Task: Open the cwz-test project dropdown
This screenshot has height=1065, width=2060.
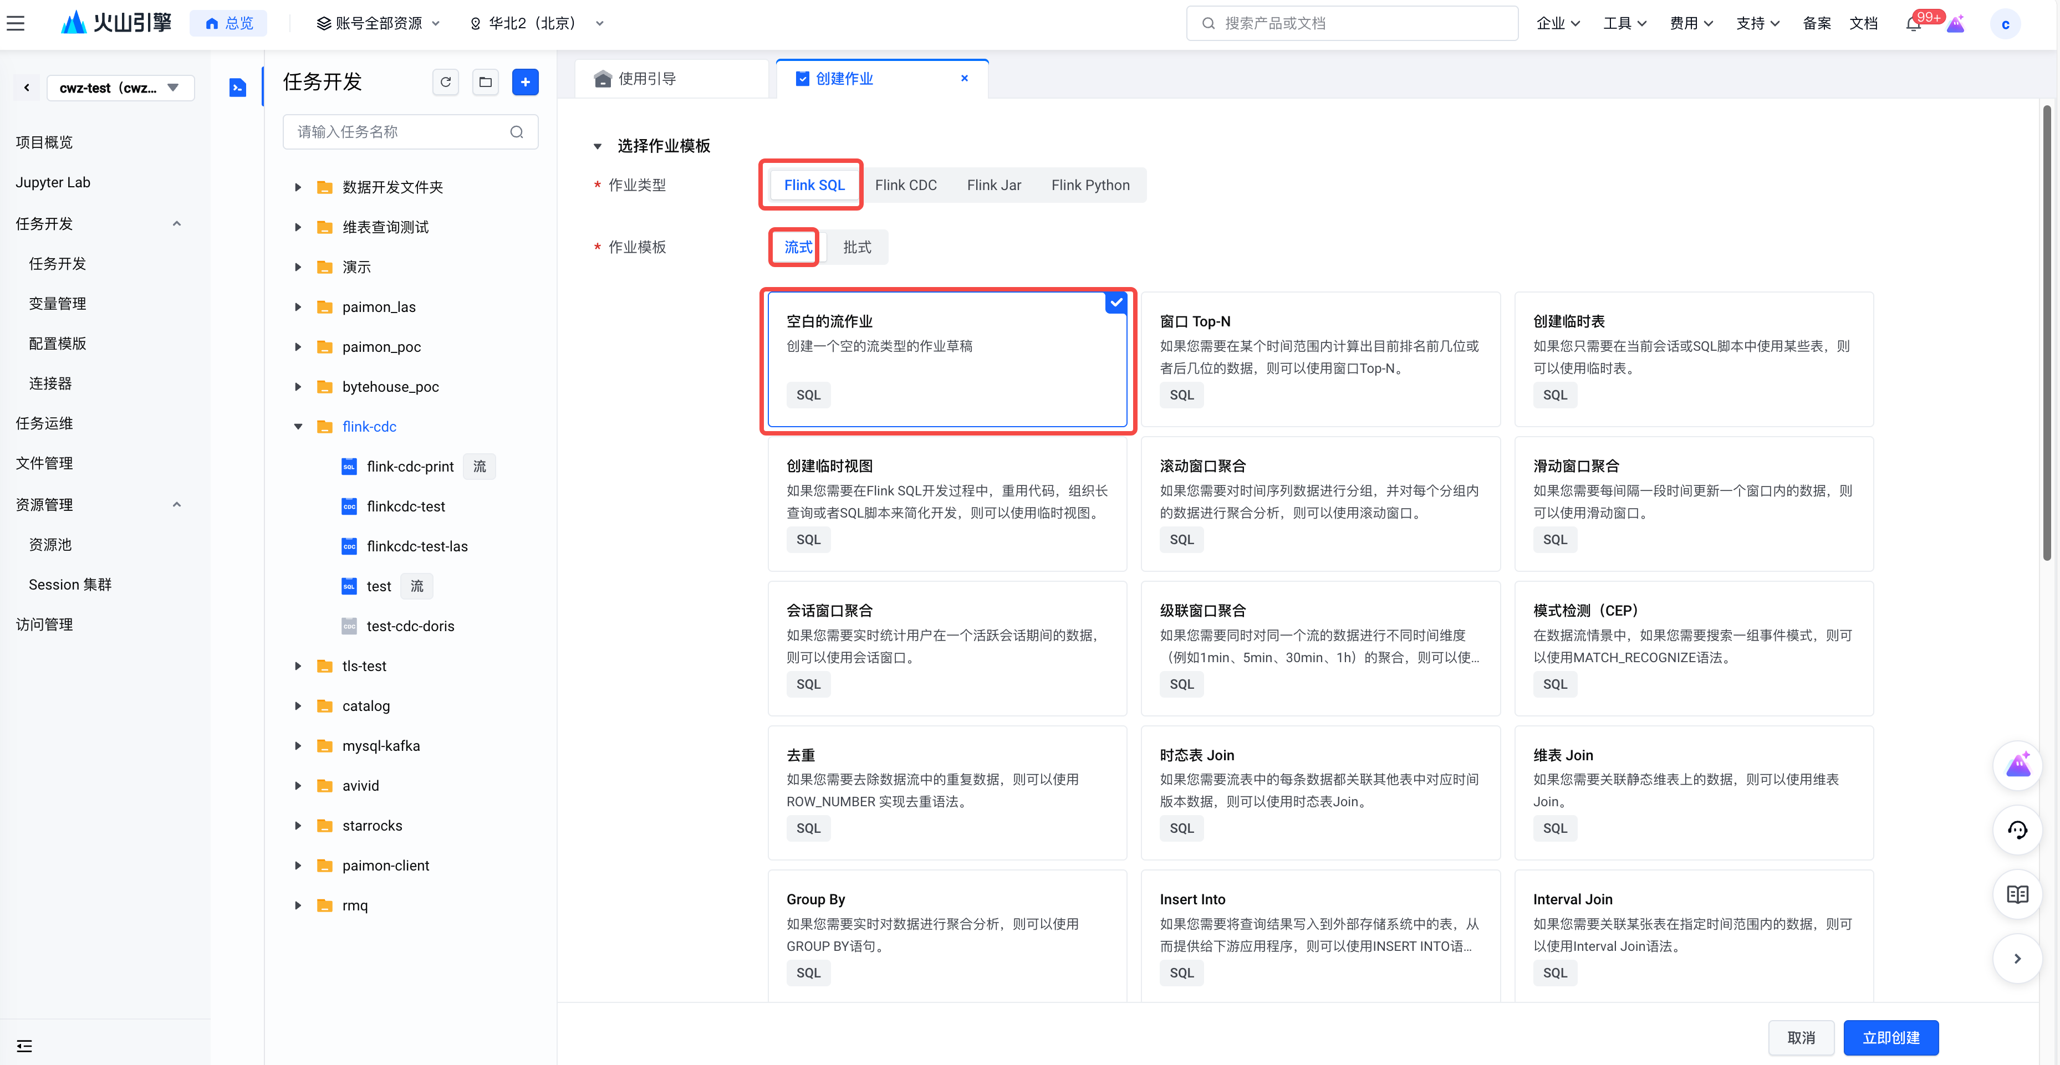Action: [x=120, y=88]
